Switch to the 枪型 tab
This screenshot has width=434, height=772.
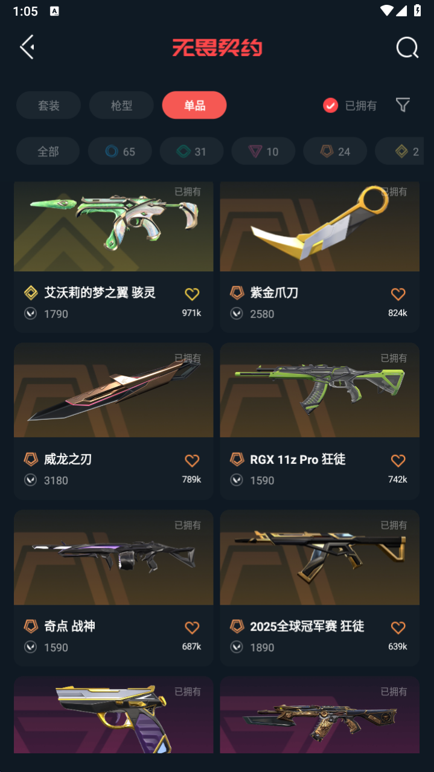121,105
